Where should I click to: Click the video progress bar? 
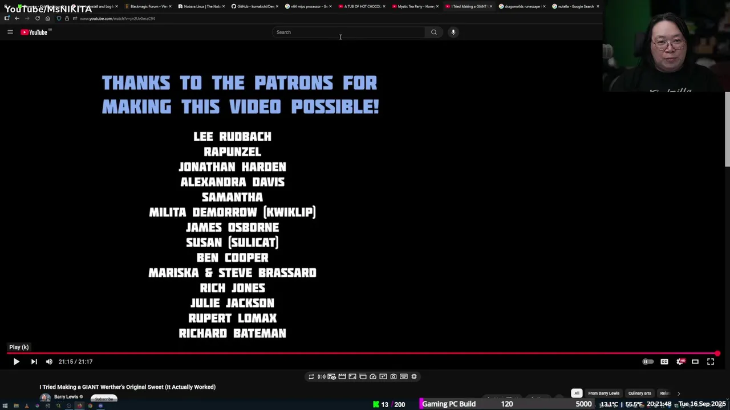(x=362, y=354)
